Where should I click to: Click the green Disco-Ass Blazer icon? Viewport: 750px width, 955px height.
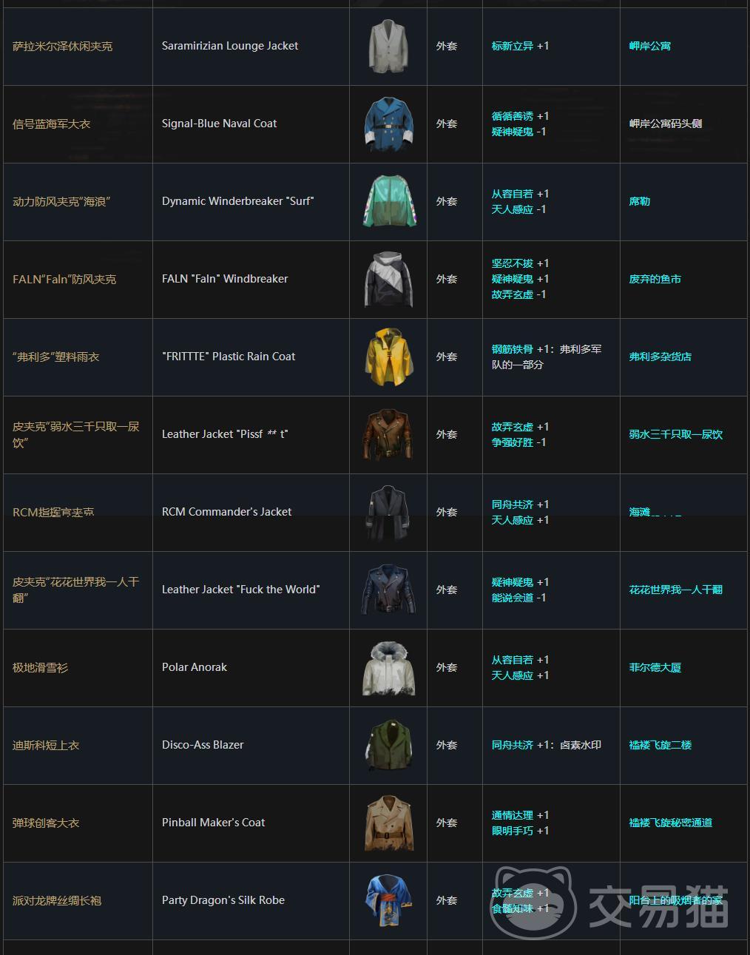pos(388,745)
